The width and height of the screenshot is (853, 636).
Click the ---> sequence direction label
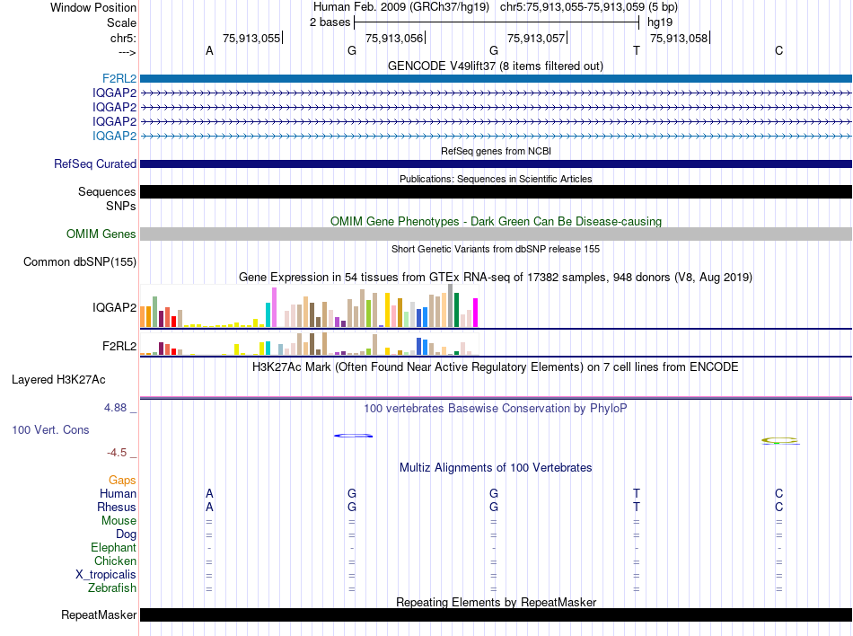coord(127,52)
